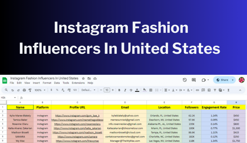Viewport: 247px width, 143px height.
Task: Open the Edit menu
Action: (x=19, y=83)
